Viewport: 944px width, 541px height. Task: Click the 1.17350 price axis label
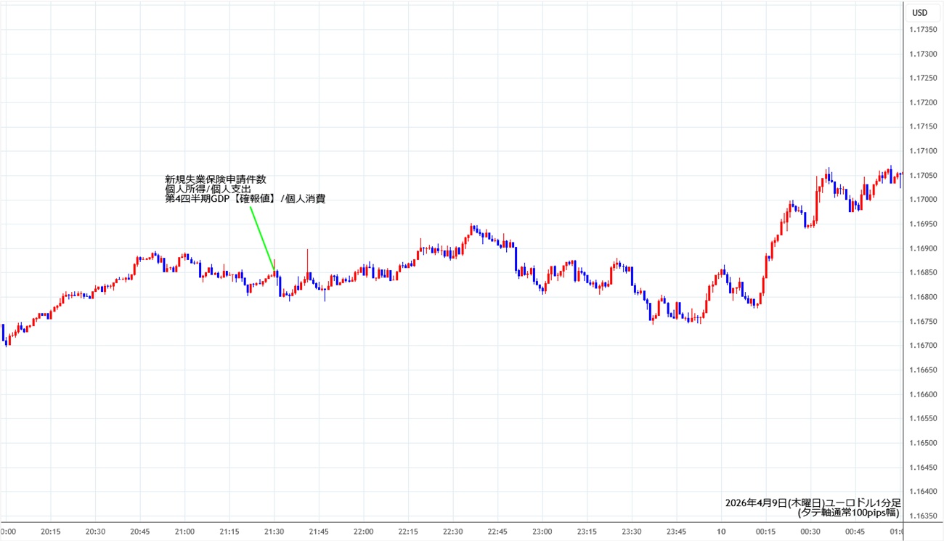pos(921,30)
